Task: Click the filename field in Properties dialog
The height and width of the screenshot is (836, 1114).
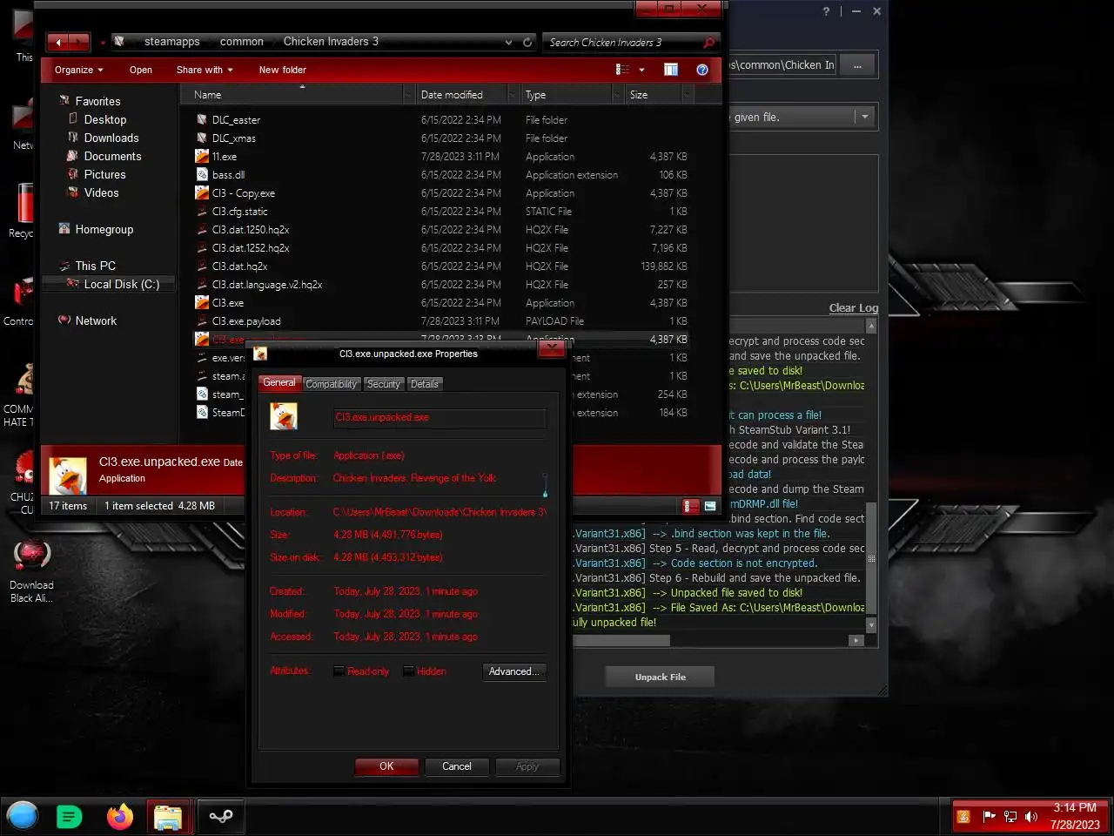Action: 440,417
